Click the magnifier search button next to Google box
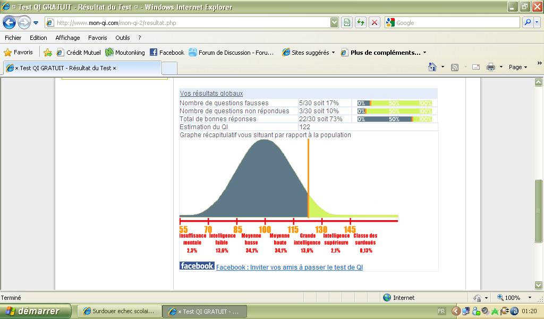Image resolution: width=544 pixels, height=319 pixels. [528, 22]
